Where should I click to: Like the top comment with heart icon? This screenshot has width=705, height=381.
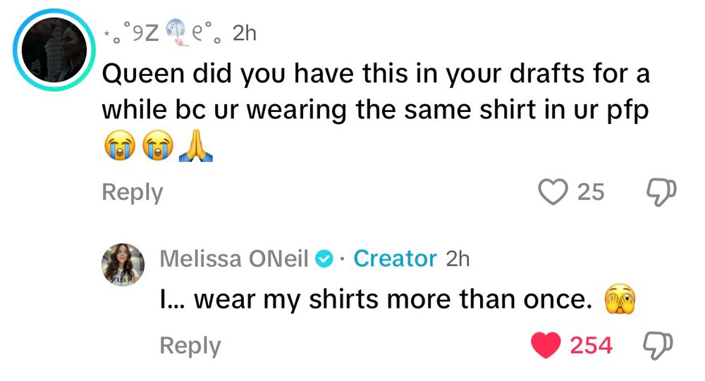(553, 192)
